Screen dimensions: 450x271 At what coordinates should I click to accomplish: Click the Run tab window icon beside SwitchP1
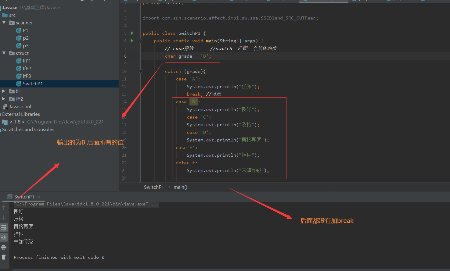click(10, 197)
